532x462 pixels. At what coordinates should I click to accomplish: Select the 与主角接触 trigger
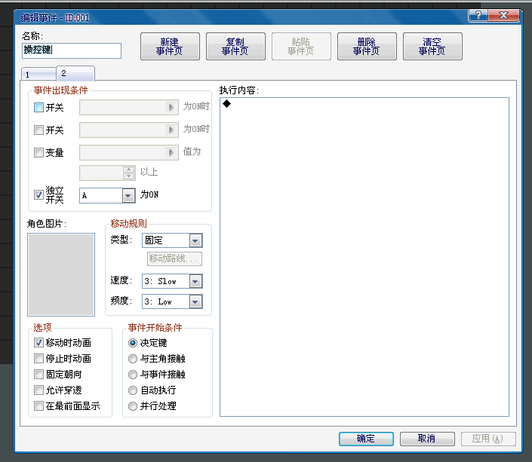133,359
